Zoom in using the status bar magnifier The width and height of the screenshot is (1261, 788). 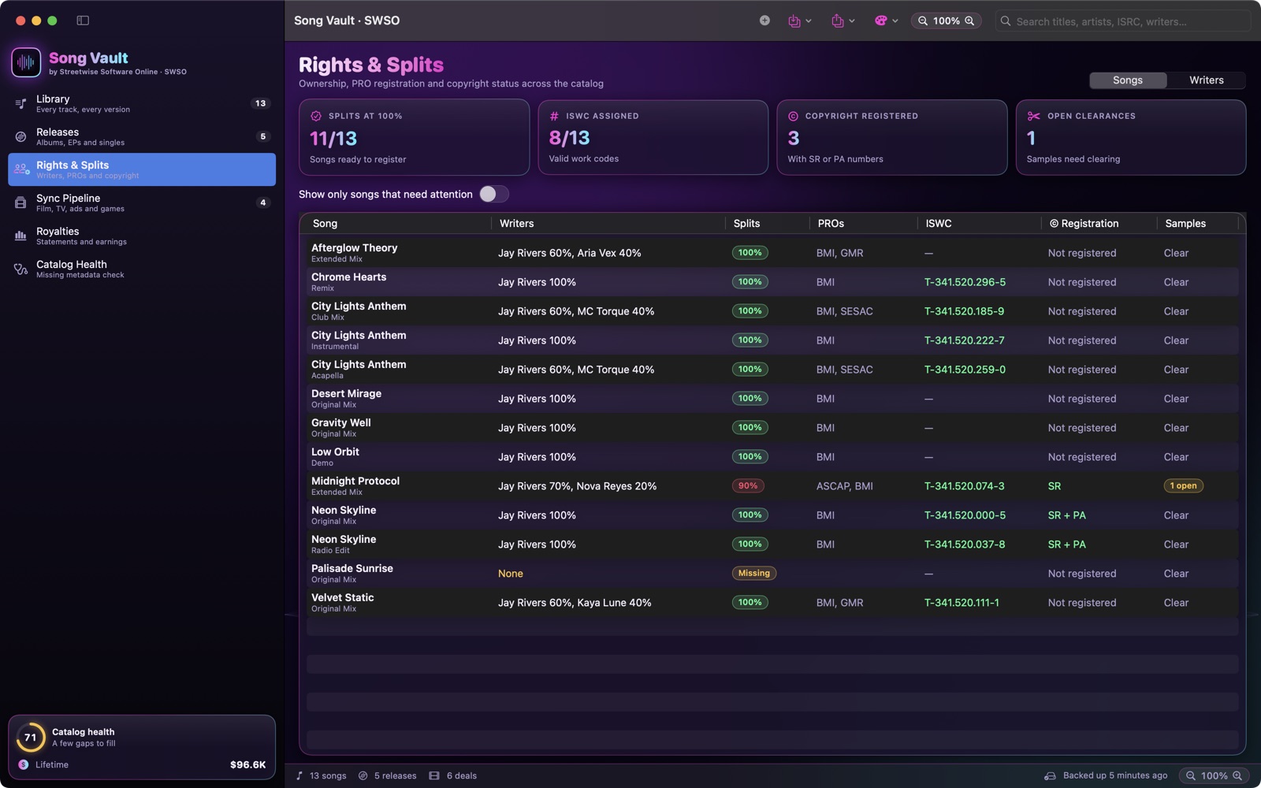tap(1237, 776)
